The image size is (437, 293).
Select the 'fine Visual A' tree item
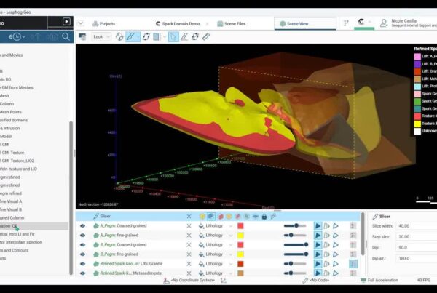tap(11, 201)
